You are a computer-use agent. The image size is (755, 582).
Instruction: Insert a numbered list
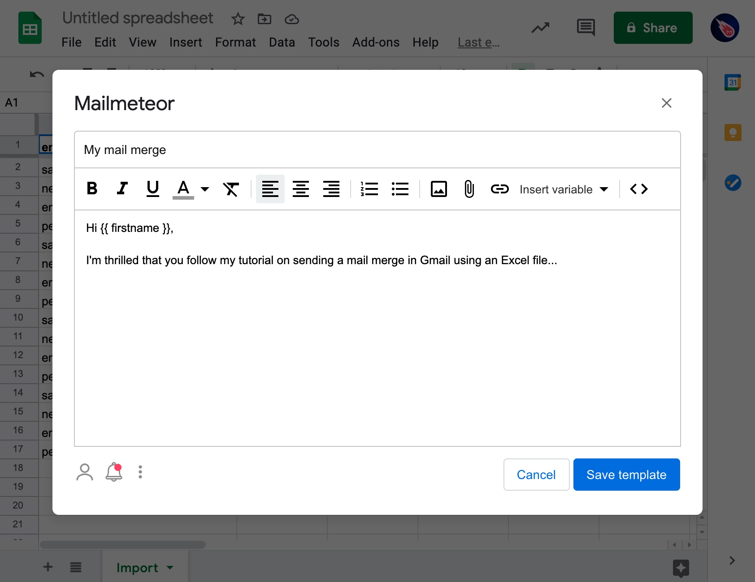pos(369,189)
